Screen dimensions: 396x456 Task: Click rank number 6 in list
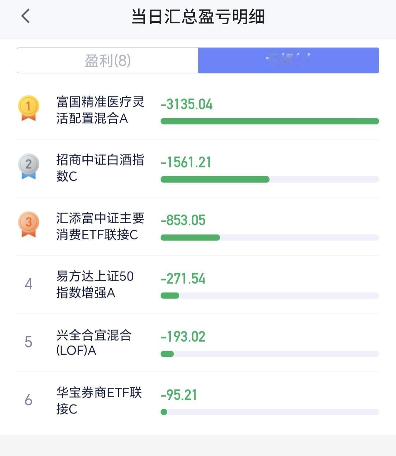(29, 400)
